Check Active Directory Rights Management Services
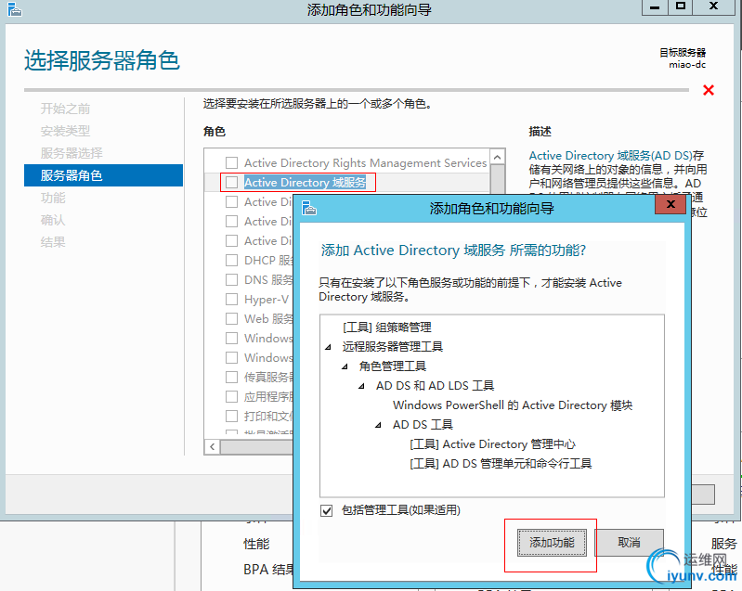Image resolution: width=742 pixels, height=591 pixels. pos(231,163)
